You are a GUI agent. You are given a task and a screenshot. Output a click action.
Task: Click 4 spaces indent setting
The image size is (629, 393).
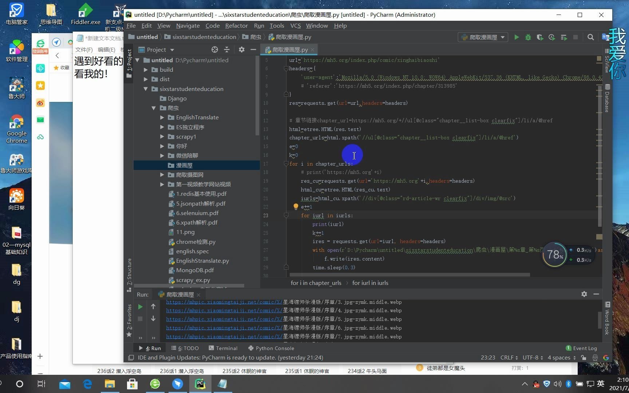pos(562,358)
